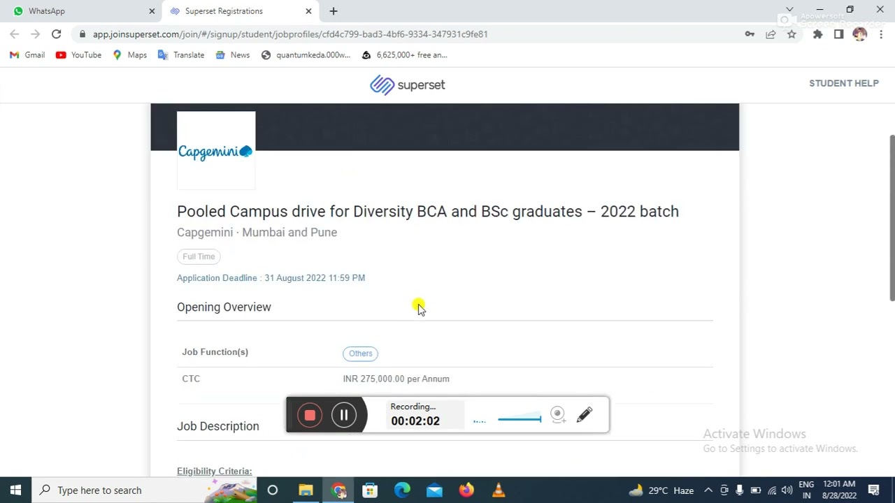
Task: Open the Chrome three-dot menu
Action: coord(881,34)
